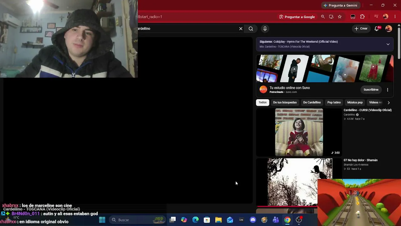Click the 'Shamán Los 4 vientos' channel text
Viewport: 401px width, 226px height.
click(x=356, y=165)
